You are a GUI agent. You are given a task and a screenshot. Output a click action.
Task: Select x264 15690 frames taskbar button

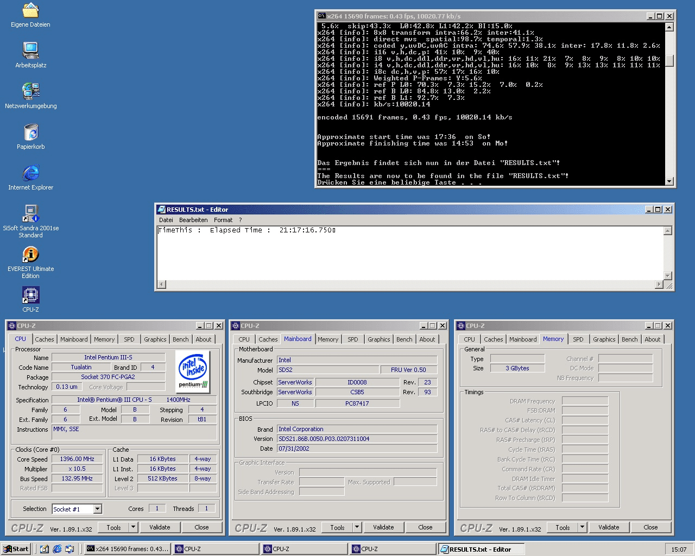[128, 549]
